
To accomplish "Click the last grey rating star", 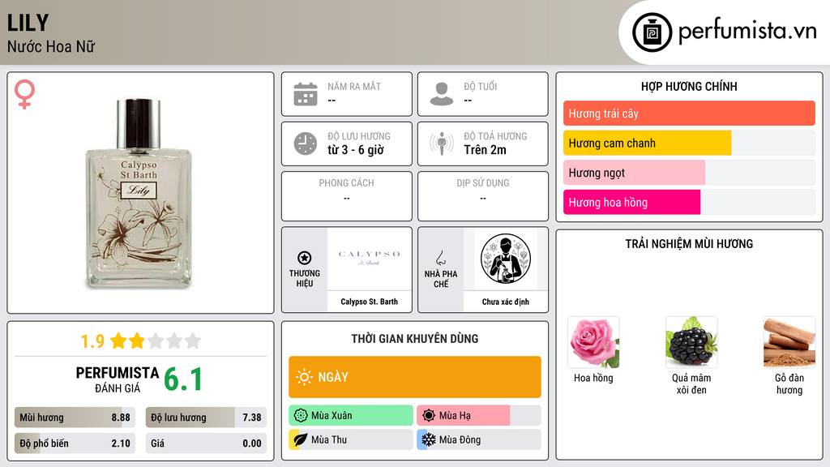I will [193, 341].
